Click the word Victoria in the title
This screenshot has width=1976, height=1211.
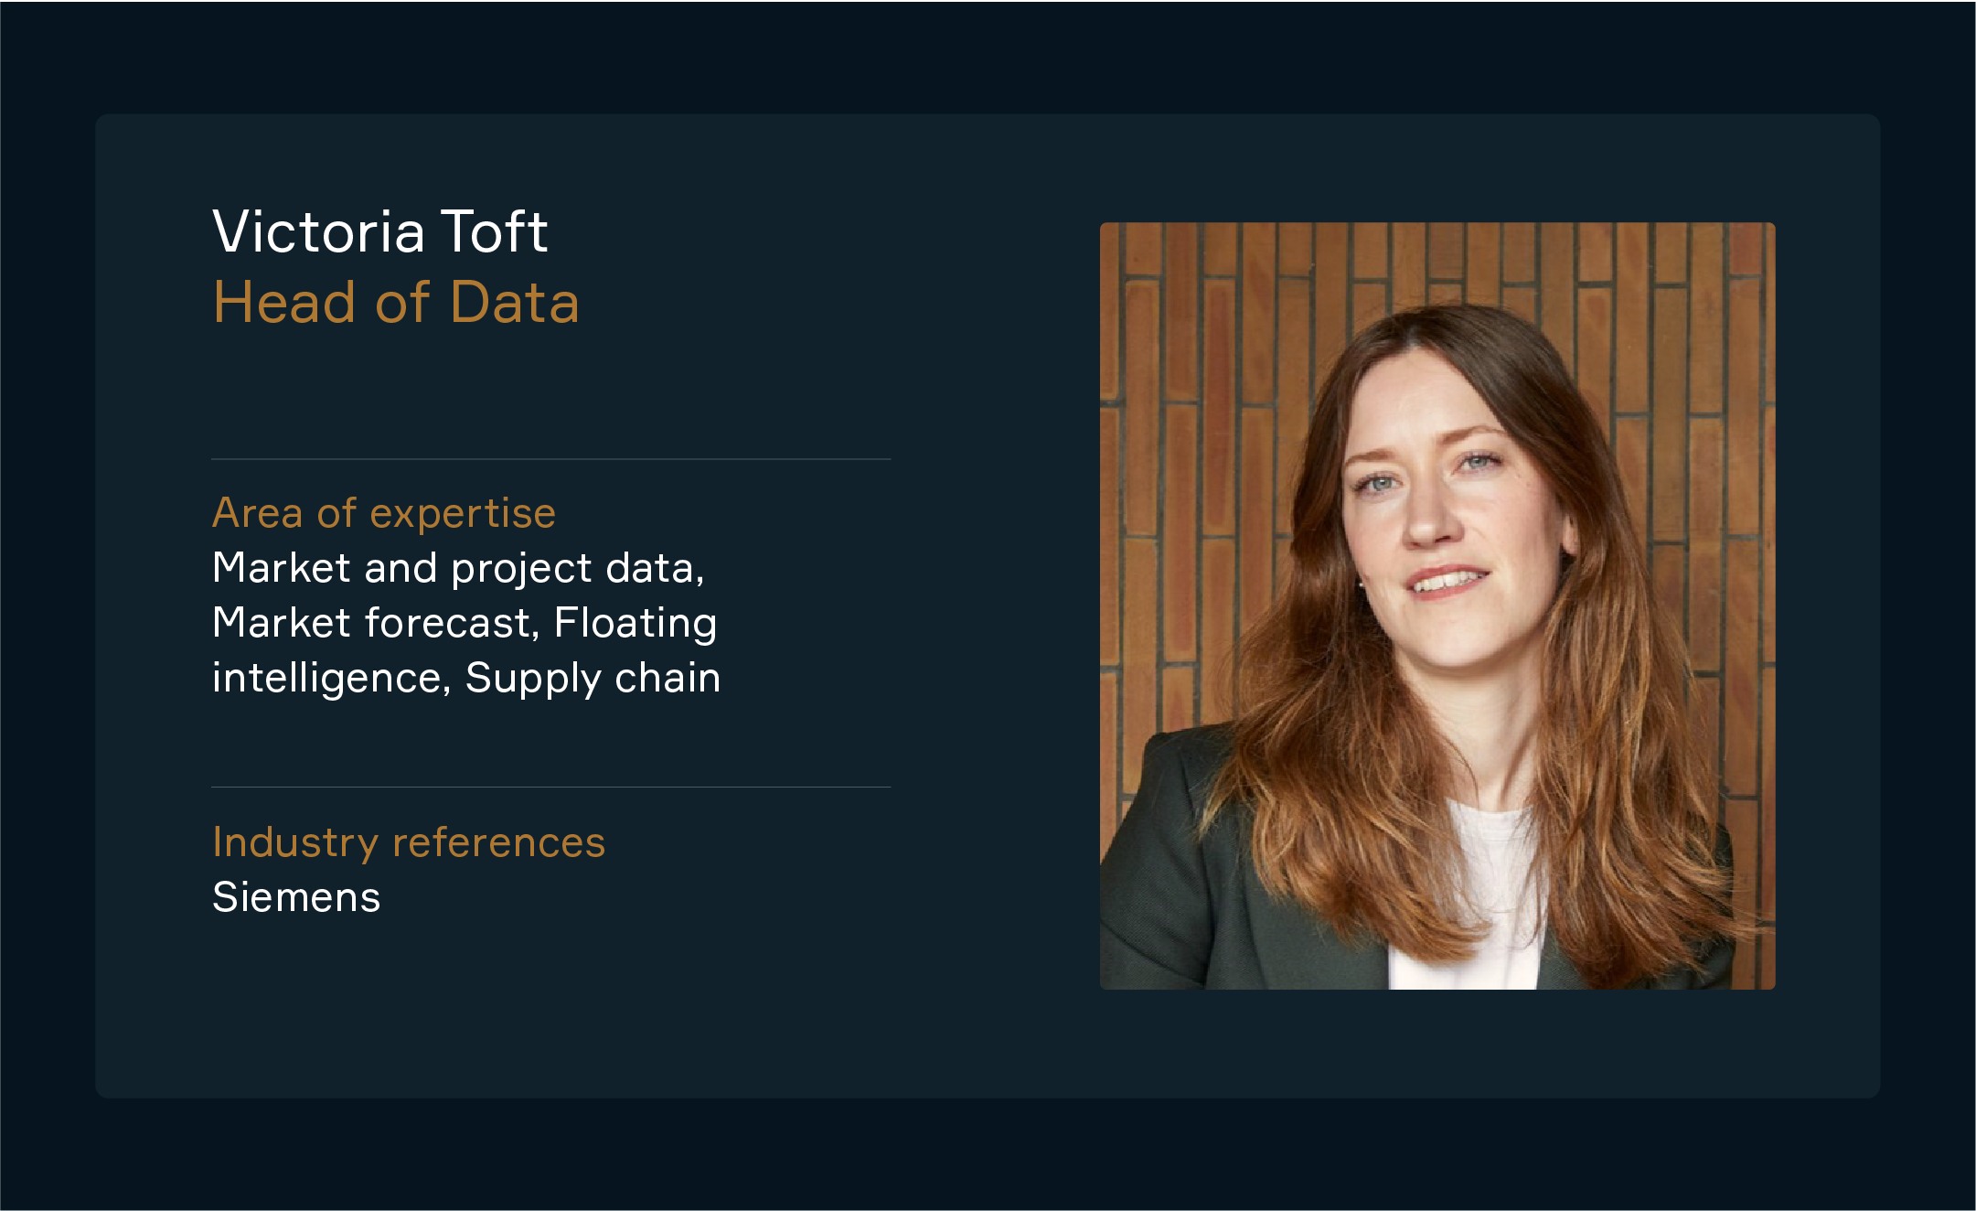(318, 230)
